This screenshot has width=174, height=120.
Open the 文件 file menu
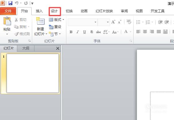point(8,11)
